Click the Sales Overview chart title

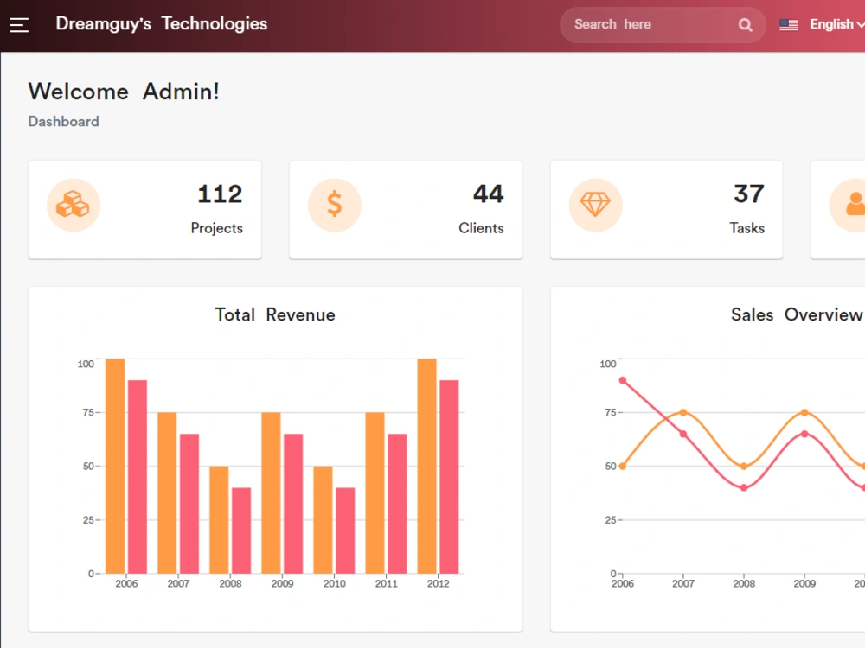click(x=797, y=314)
